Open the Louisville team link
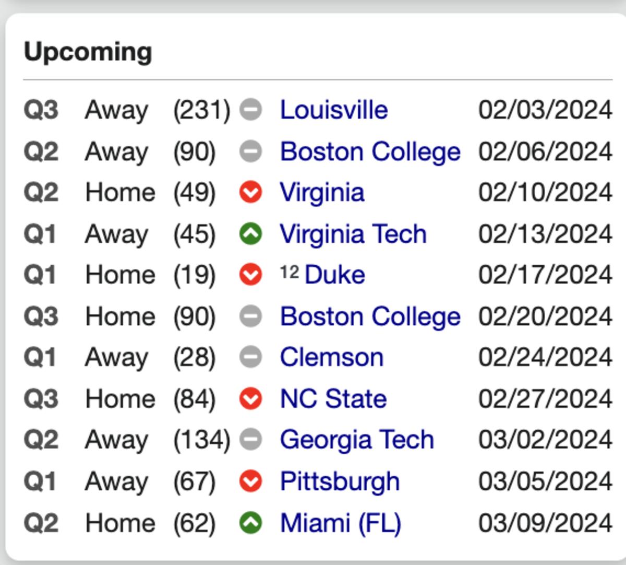This screenshot has height=565, width=626. point(334,110)
